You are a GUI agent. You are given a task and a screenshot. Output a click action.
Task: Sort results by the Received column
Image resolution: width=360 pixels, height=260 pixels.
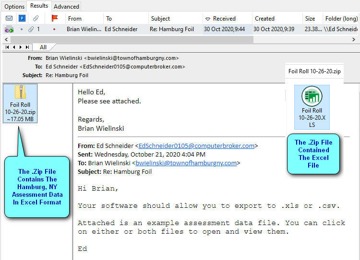coord(224,19)
